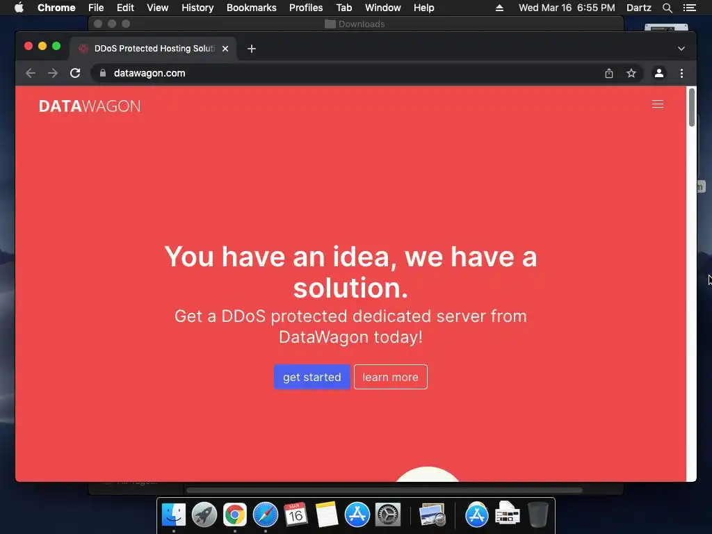Image resolution: width=712 pixels, height=534 pixels.
Task: Open the Apple menu
Action: 19,8
